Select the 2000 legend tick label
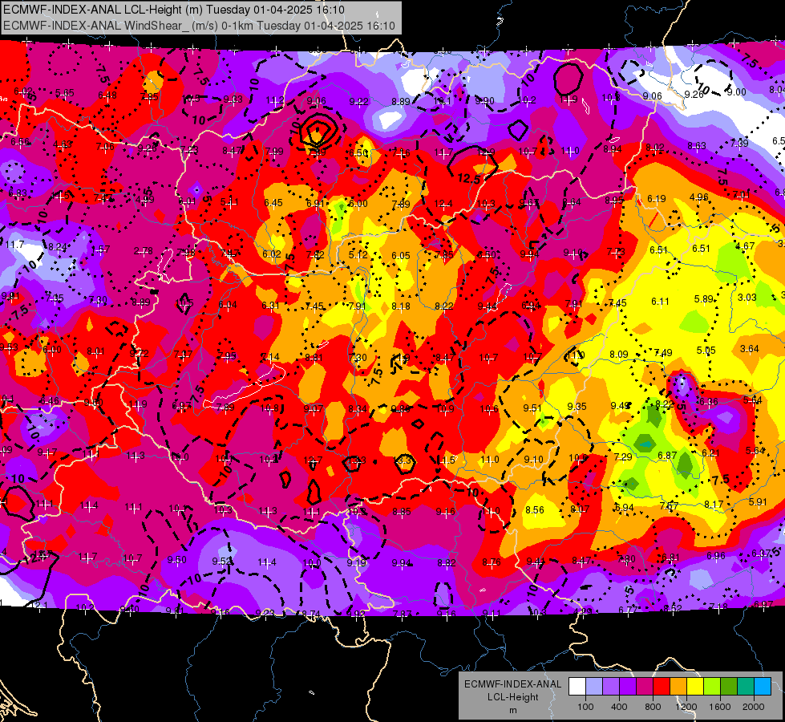Image resolution: width=785 pixels, height=722 pixels. pyautogui.click(x=754, y=707)
